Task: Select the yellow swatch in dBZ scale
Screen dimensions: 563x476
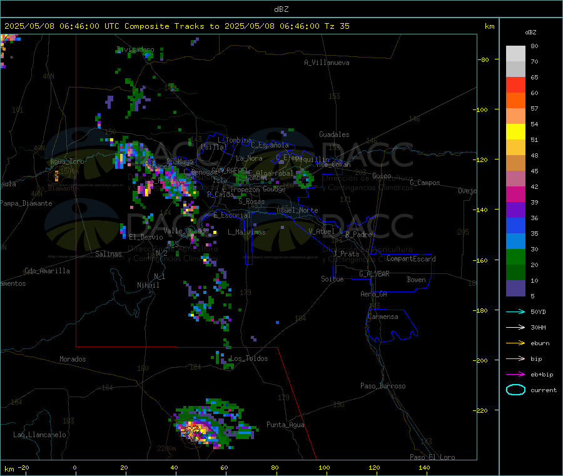Action: 515,132
